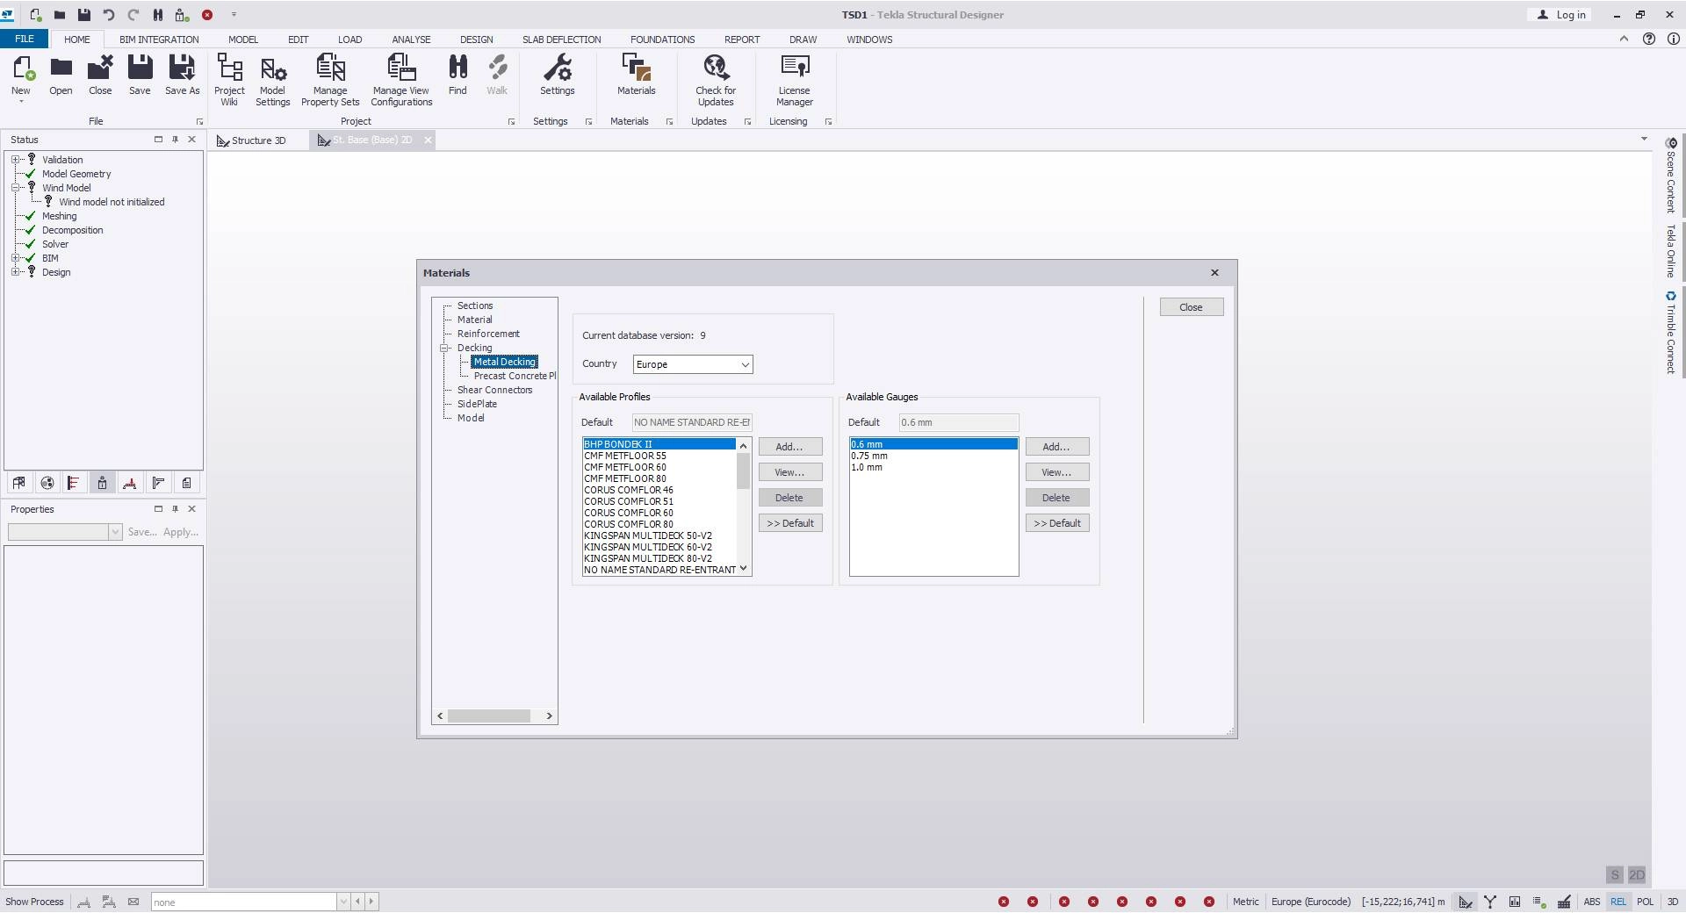Click the Materials tree horizontal scrollbar
The width and height of the screenshot is (1686, 913).
tap(488, 715)
